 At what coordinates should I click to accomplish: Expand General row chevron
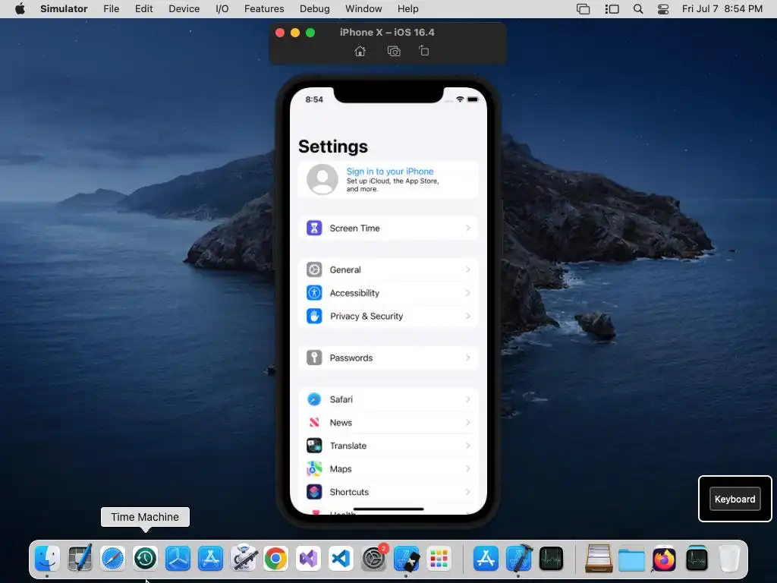tap(467, 269)
